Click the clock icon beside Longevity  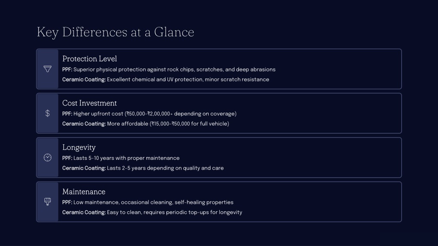[47, 158]
